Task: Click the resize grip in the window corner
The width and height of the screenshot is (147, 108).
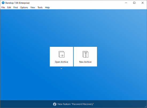Action: pyautogui.click(x=146, y=106)
